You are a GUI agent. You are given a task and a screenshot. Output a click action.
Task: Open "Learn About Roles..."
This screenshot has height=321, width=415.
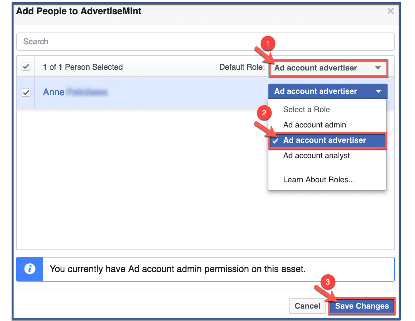319,179
